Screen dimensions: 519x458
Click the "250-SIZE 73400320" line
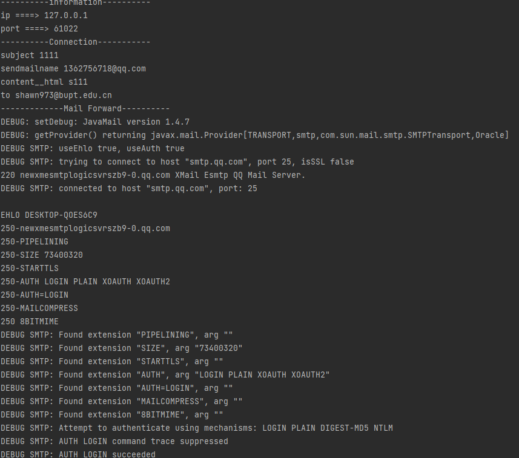pos(42,255)
